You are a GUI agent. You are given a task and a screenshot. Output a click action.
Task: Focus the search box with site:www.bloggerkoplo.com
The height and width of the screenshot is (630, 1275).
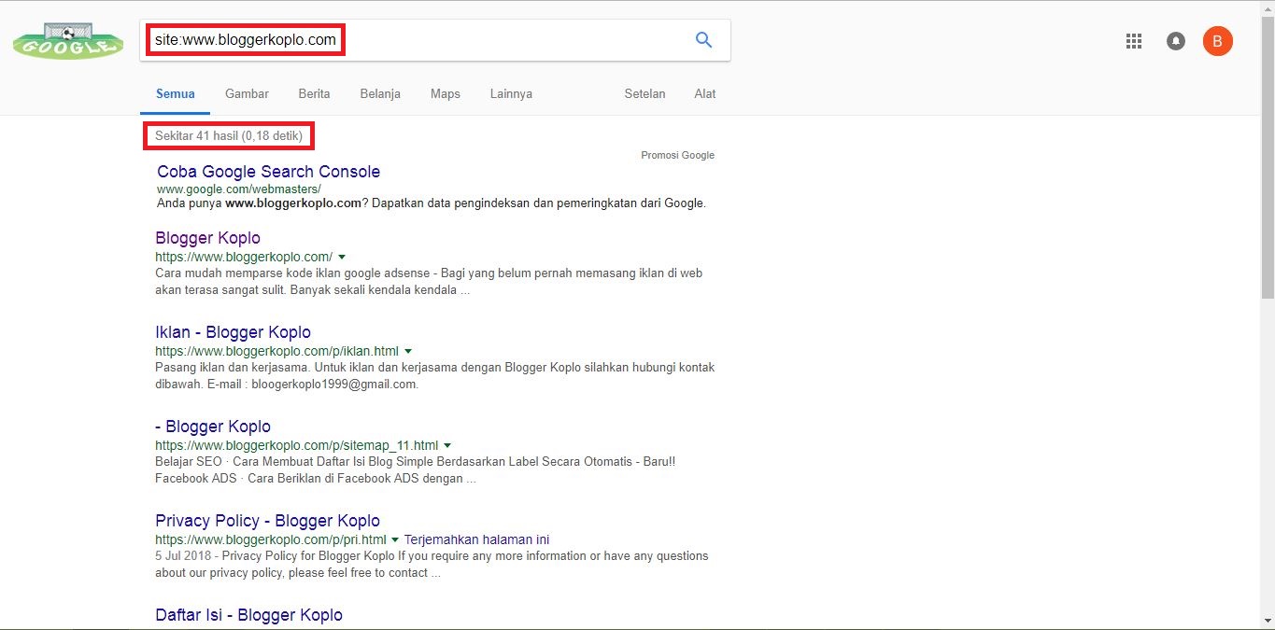(435, 40)
